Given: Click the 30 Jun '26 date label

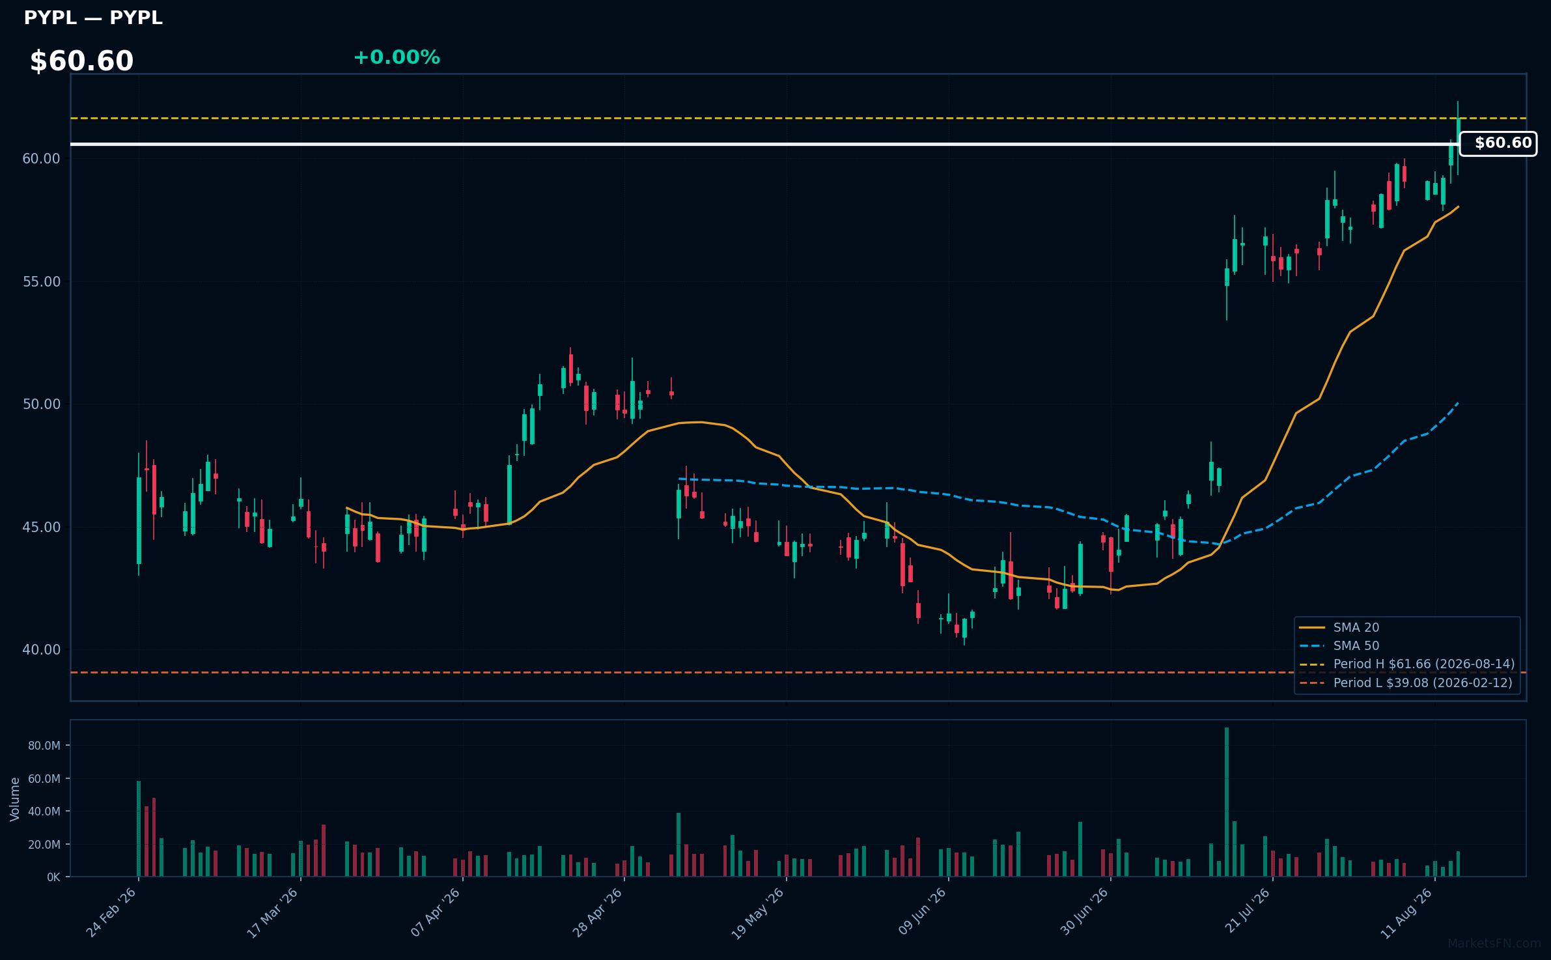Looking at the screenshot, I should (1084, 912).
